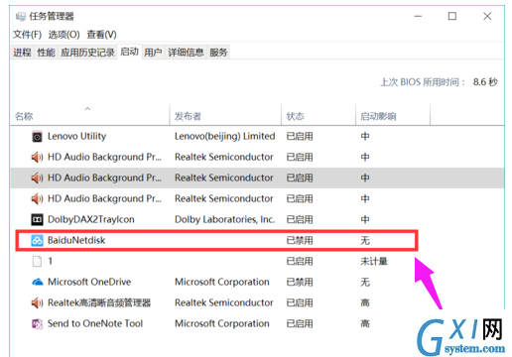Open the 查看(V) menu

(x=101, y=35)
